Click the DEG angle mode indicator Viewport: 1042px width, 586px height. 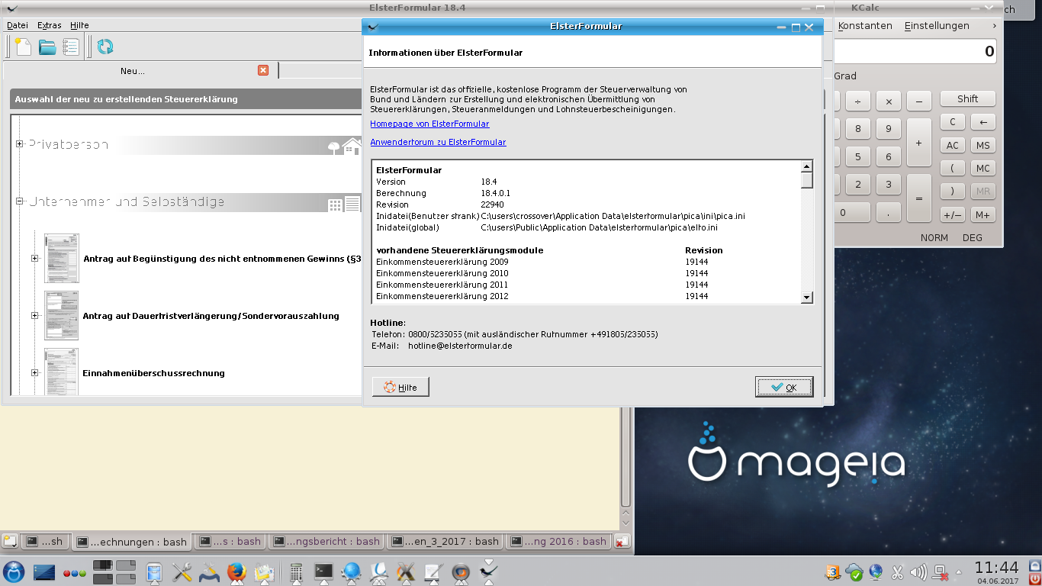click(973, 237)
